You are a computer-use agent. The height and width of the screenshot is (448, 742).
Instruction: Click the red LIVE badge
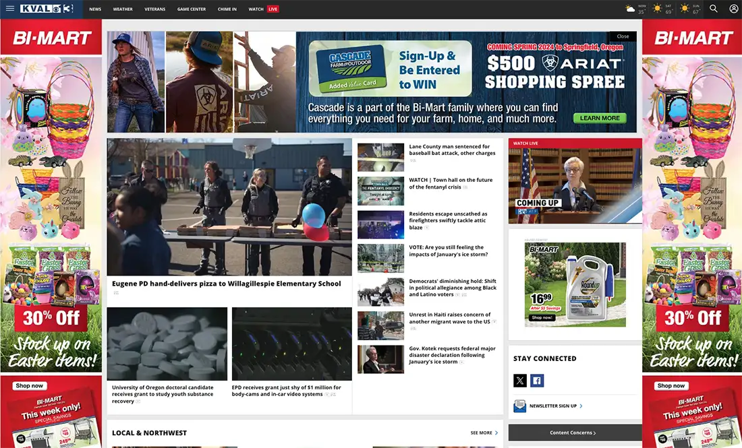pyautogui.click(x=273, y=9)
